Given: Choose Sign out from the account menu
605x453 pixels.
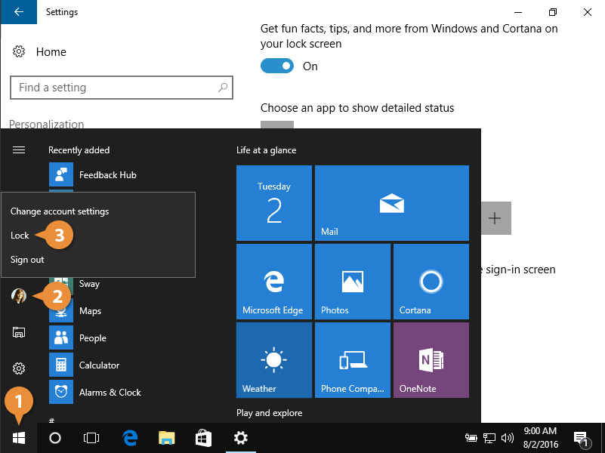Looking at the screenshot, I should (27, 260).
